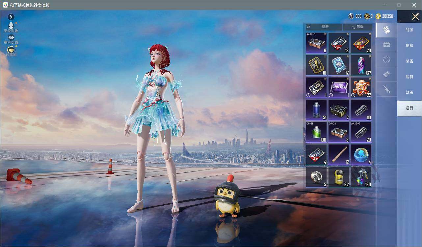The height and width of the screenshot is (247, 422).
Task: Select the gold x2 2小时 card with count 20
Action: (x=361, y=43)
